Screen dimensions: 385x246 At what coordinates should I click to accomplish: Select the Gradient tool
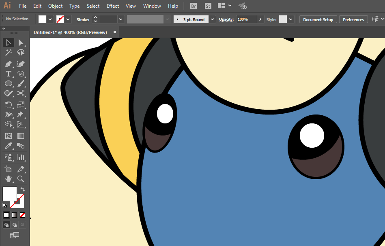click(21, 136)
